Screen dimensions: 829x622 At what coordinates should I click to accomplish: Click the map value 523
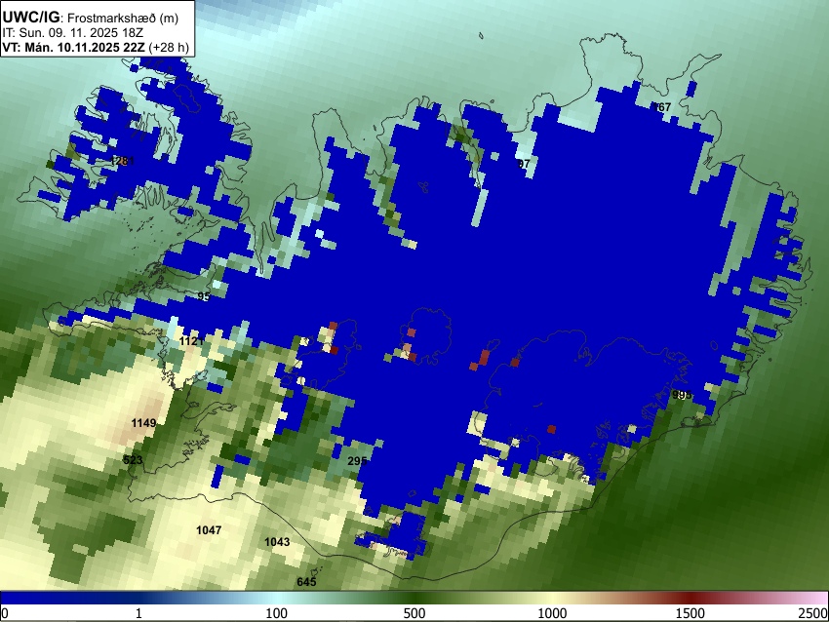pos(133,460)
